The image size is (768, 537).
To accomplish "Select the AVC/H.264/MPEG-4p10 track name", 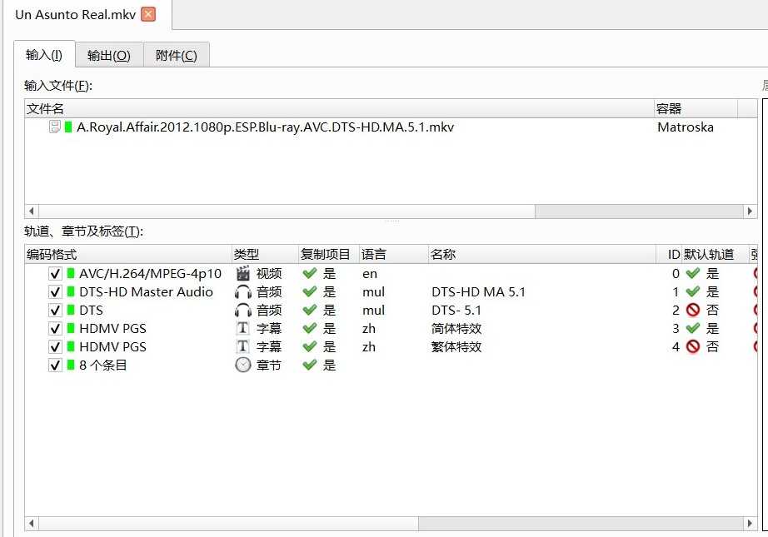I will (151, 274).
